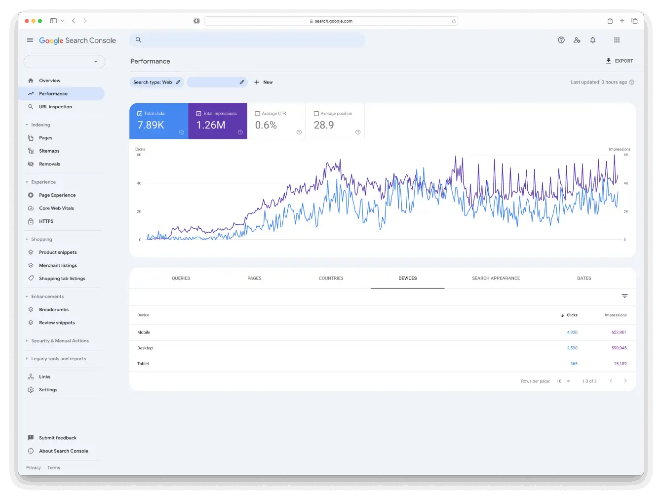
Task: Add a New filter
Action: [x=264, y=82]
